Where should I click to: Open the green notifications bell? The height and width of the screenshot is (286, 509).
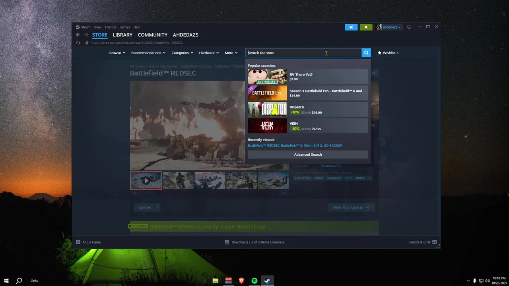coord(366,27)
